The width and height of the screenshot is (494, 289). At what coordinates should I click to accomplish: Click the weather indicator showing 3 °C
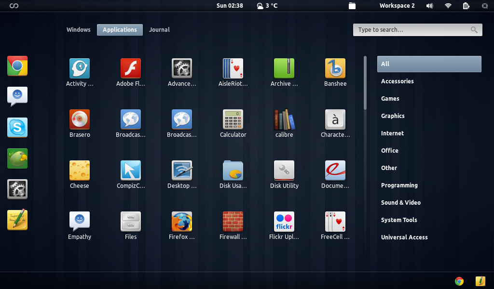[267, 6]
